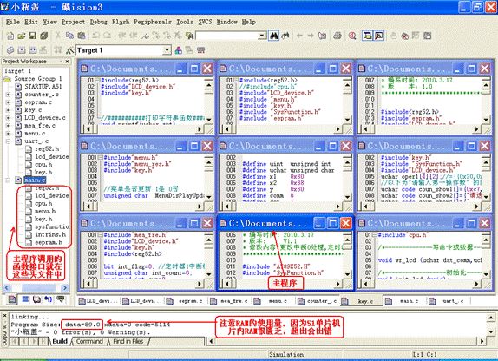Navigate backward with left arrow icon
498x361 pixels.
tap(299, 36)
